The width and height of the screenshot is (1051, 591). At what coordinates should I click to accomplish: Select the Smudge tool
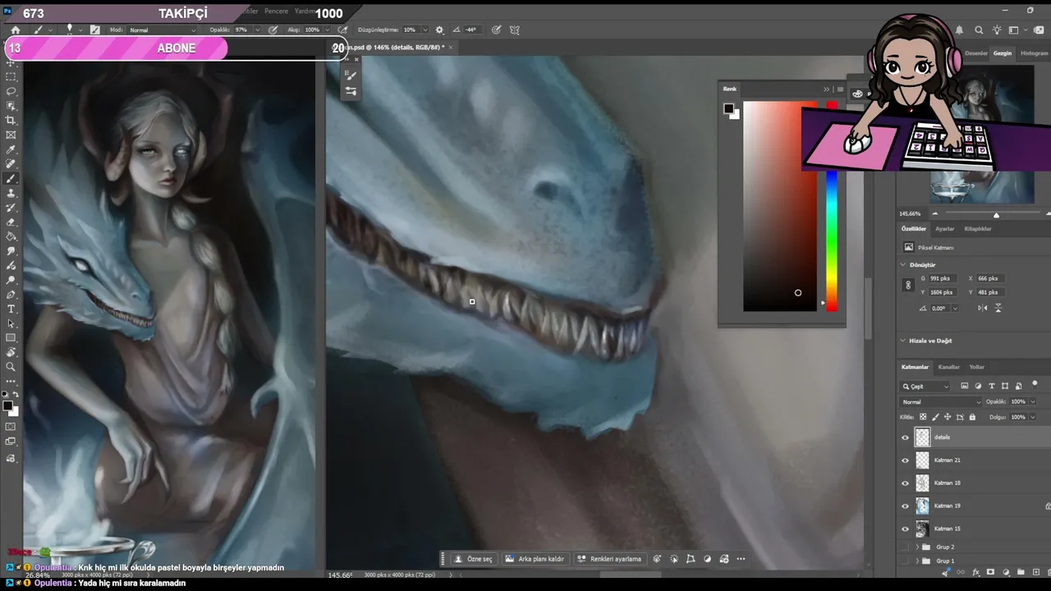[x=11, y=251]
